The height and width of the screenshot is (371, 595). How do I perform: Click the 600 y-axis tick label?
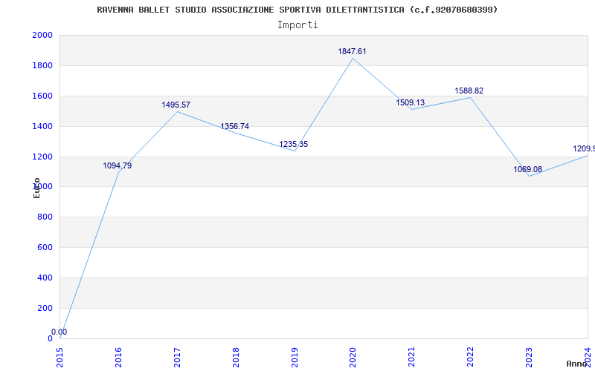[45, 247]
